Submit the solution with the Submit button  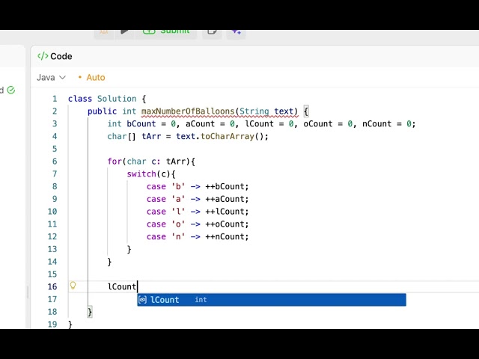(166, 31)
